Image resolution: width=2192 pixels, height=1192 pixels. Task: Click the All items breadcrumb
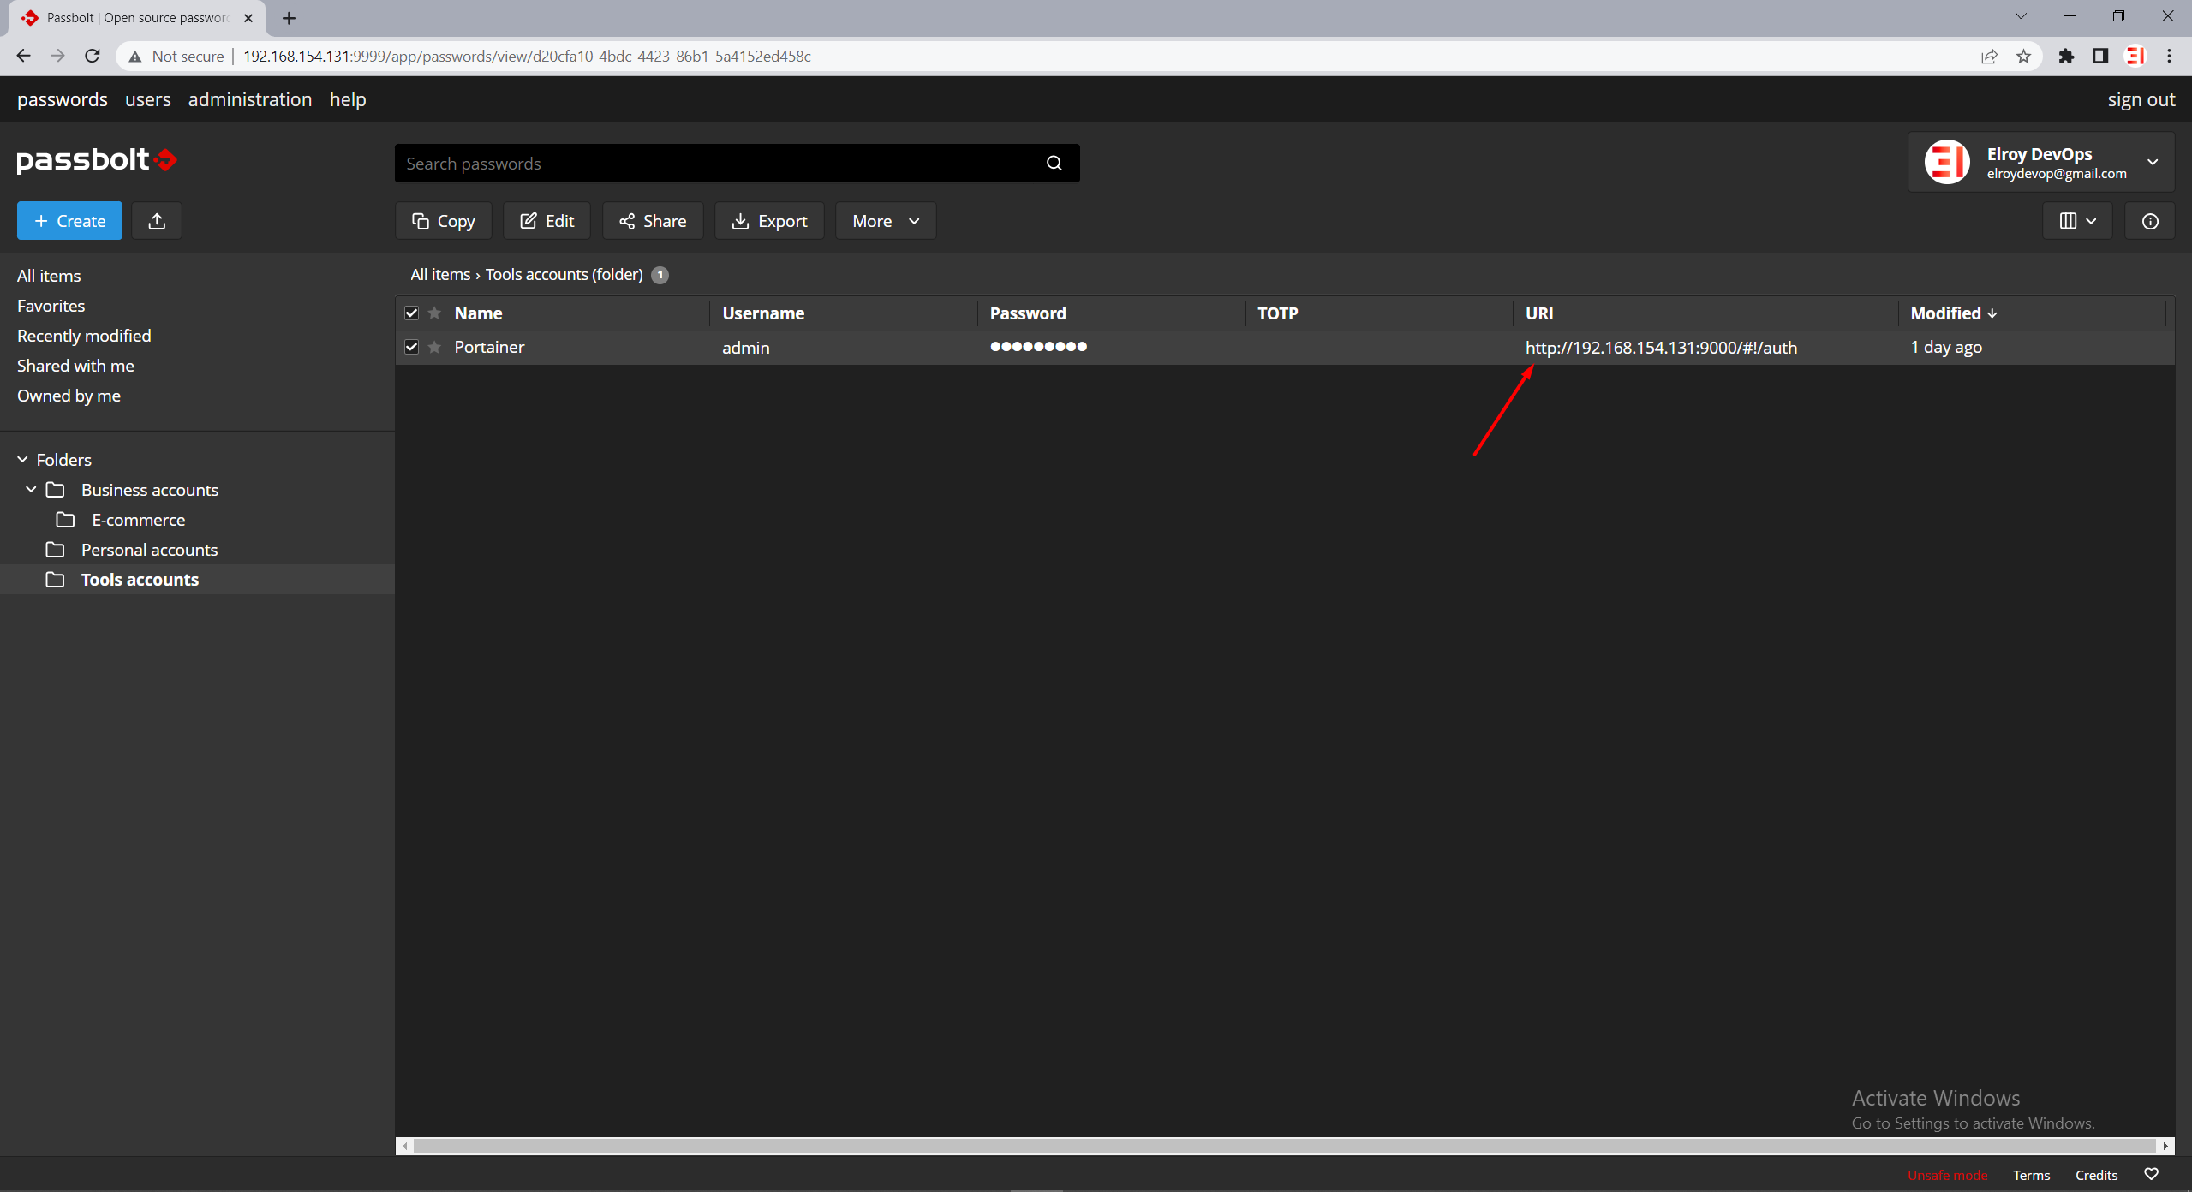click(x=440, y=275)
